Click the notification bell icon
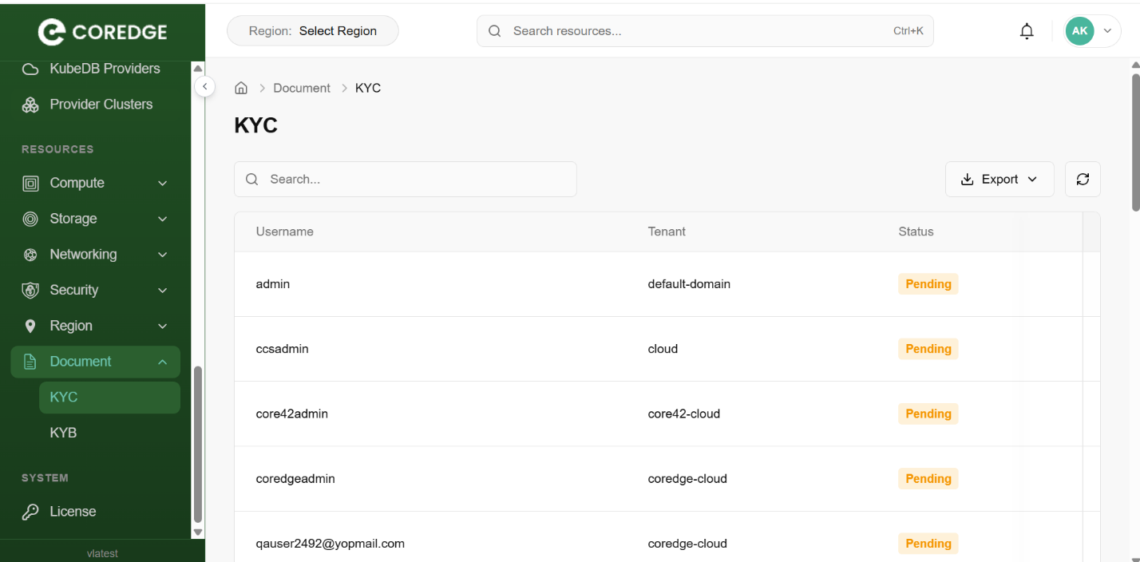Viewport: 1140px width, 562px height. click(1027, 31)
